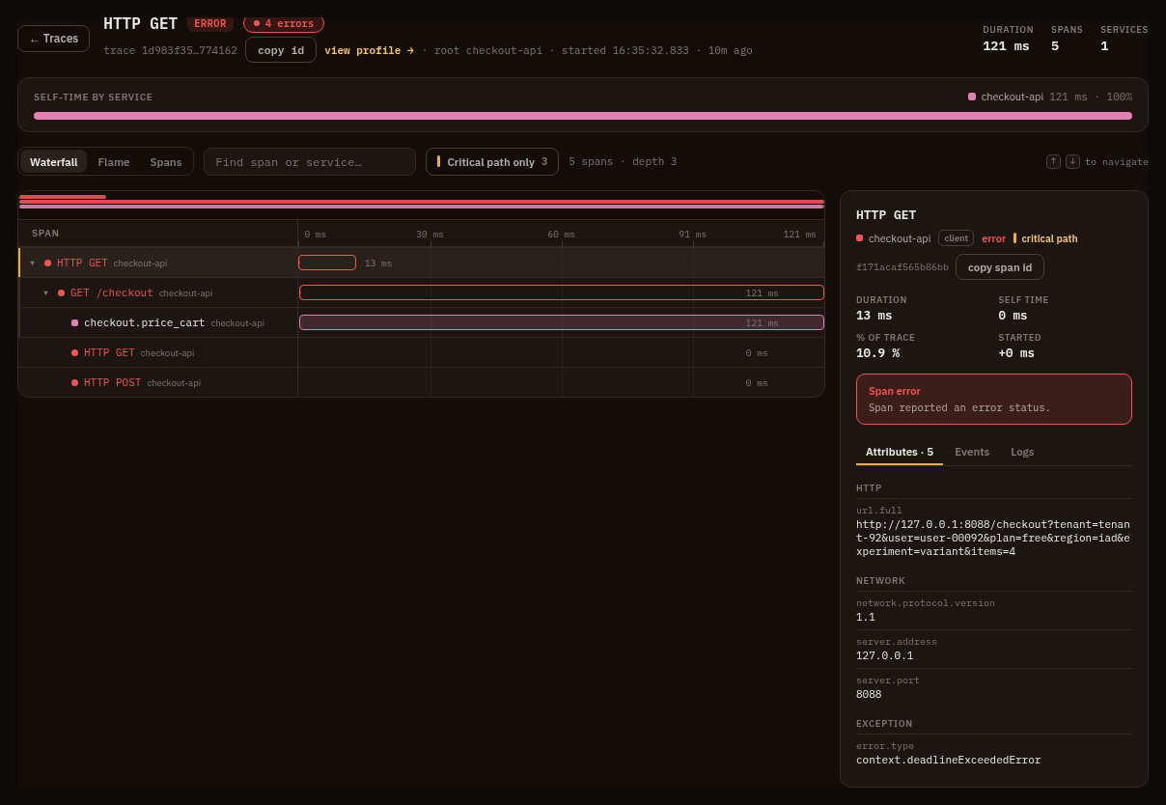Viewport: 1166px width, 805px height.
Task: Click the checkout-api legend pink swatch
Action: pyautogui.click(x=972, y=97)
